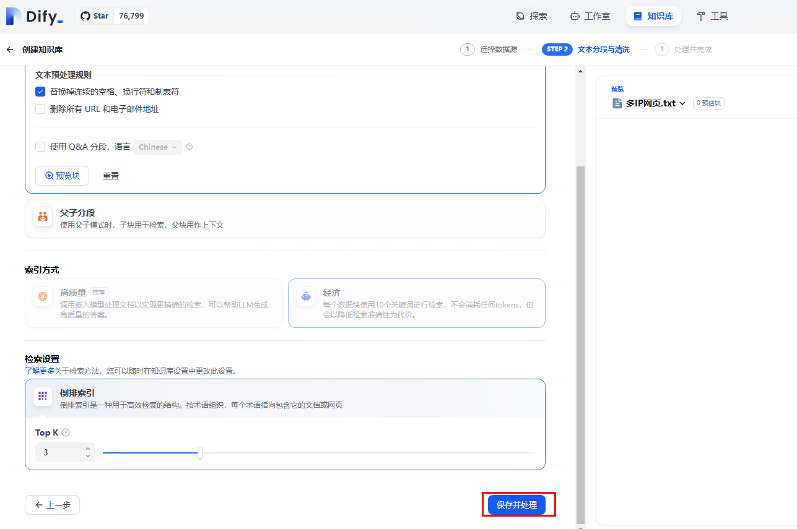The width and height of the screenshot is (797, 529).
Task: Open the 知识库 tab
Action: pos(653,16)
